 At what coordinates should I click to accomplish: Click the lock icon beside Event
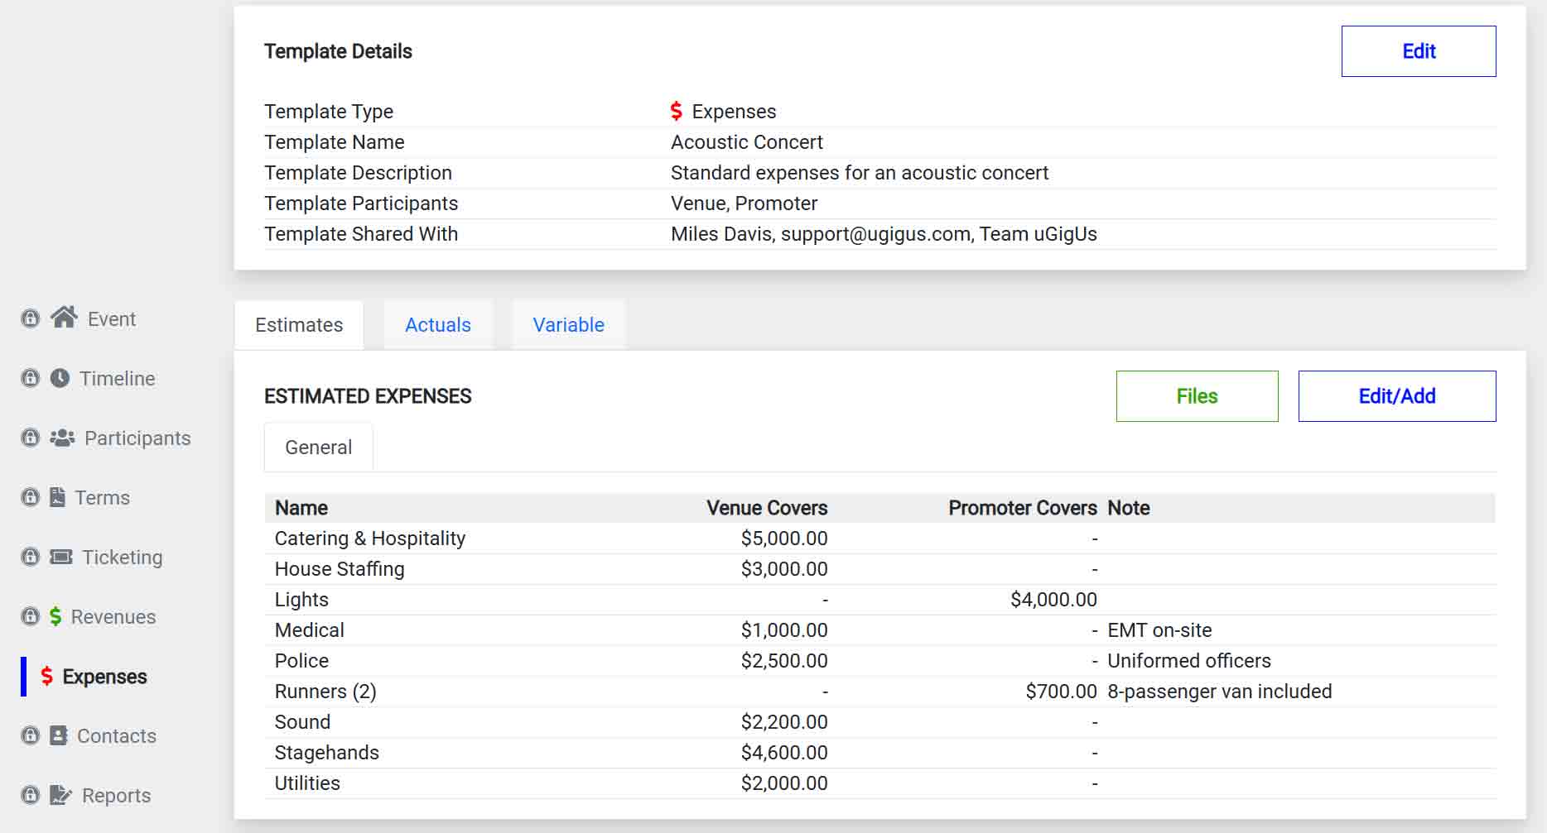pyautogui.click(x=31, y=318)
